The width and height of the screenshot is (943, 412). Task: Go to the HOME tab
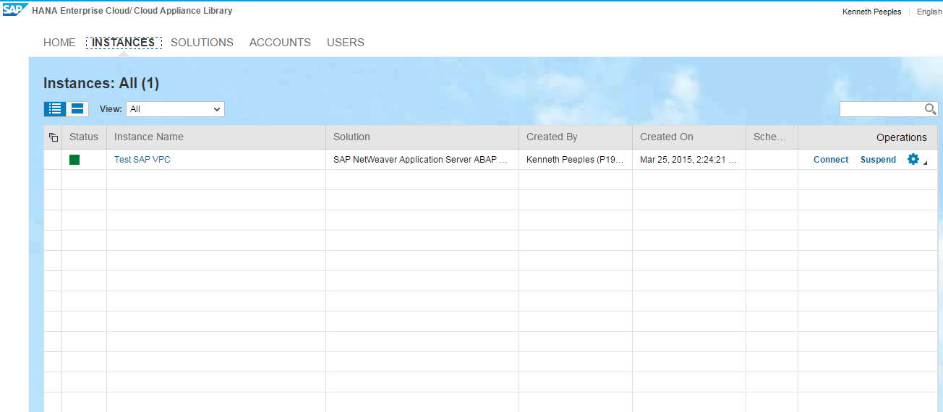coord(59,43)
